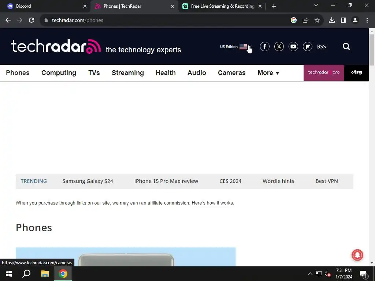Open the Audio navigation item
The width and height of the screenshot is (375, 281).
197,73
